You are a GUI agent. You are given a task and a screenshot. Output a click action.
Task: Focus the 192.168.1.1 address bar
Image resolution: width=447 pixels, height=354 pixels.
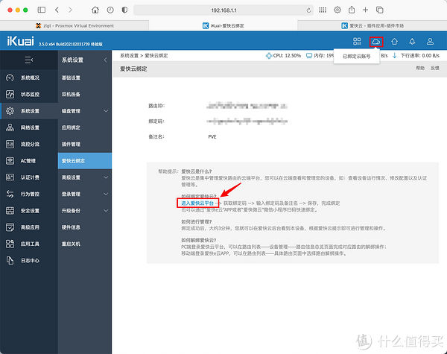pyautogui.click(x=223, y=10)
